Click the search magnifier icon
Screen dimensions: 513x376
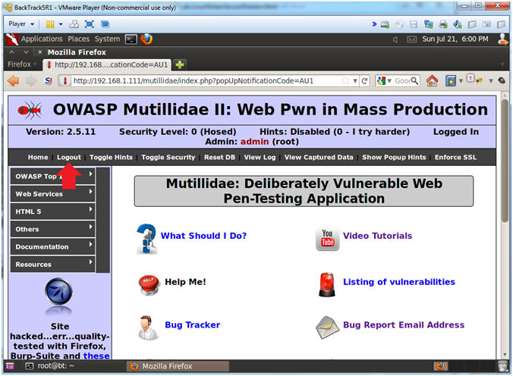click(414, 81)
